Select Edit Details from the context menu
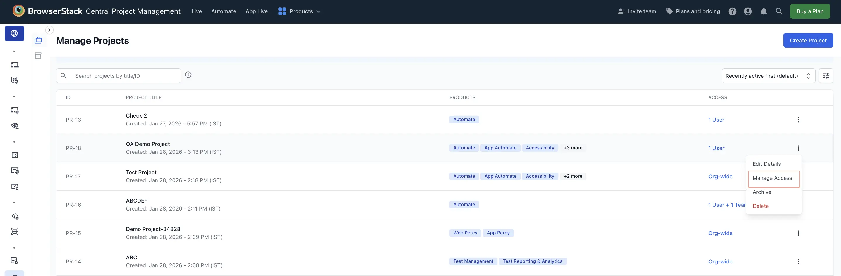841x276 pixels. tap(767, 164)
